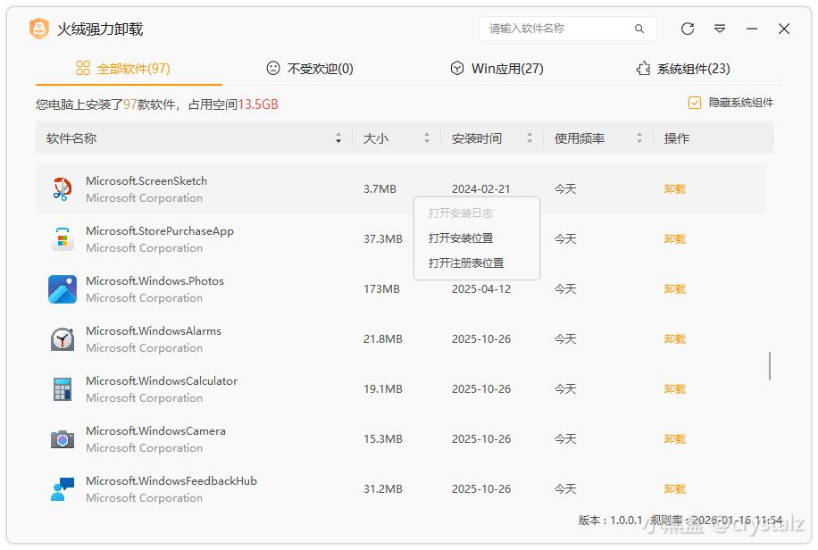Click the 2024-02-21 install date
The image size is (818, 550).
481,189
